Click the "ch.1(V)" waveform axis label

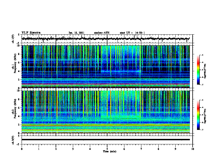13,39
